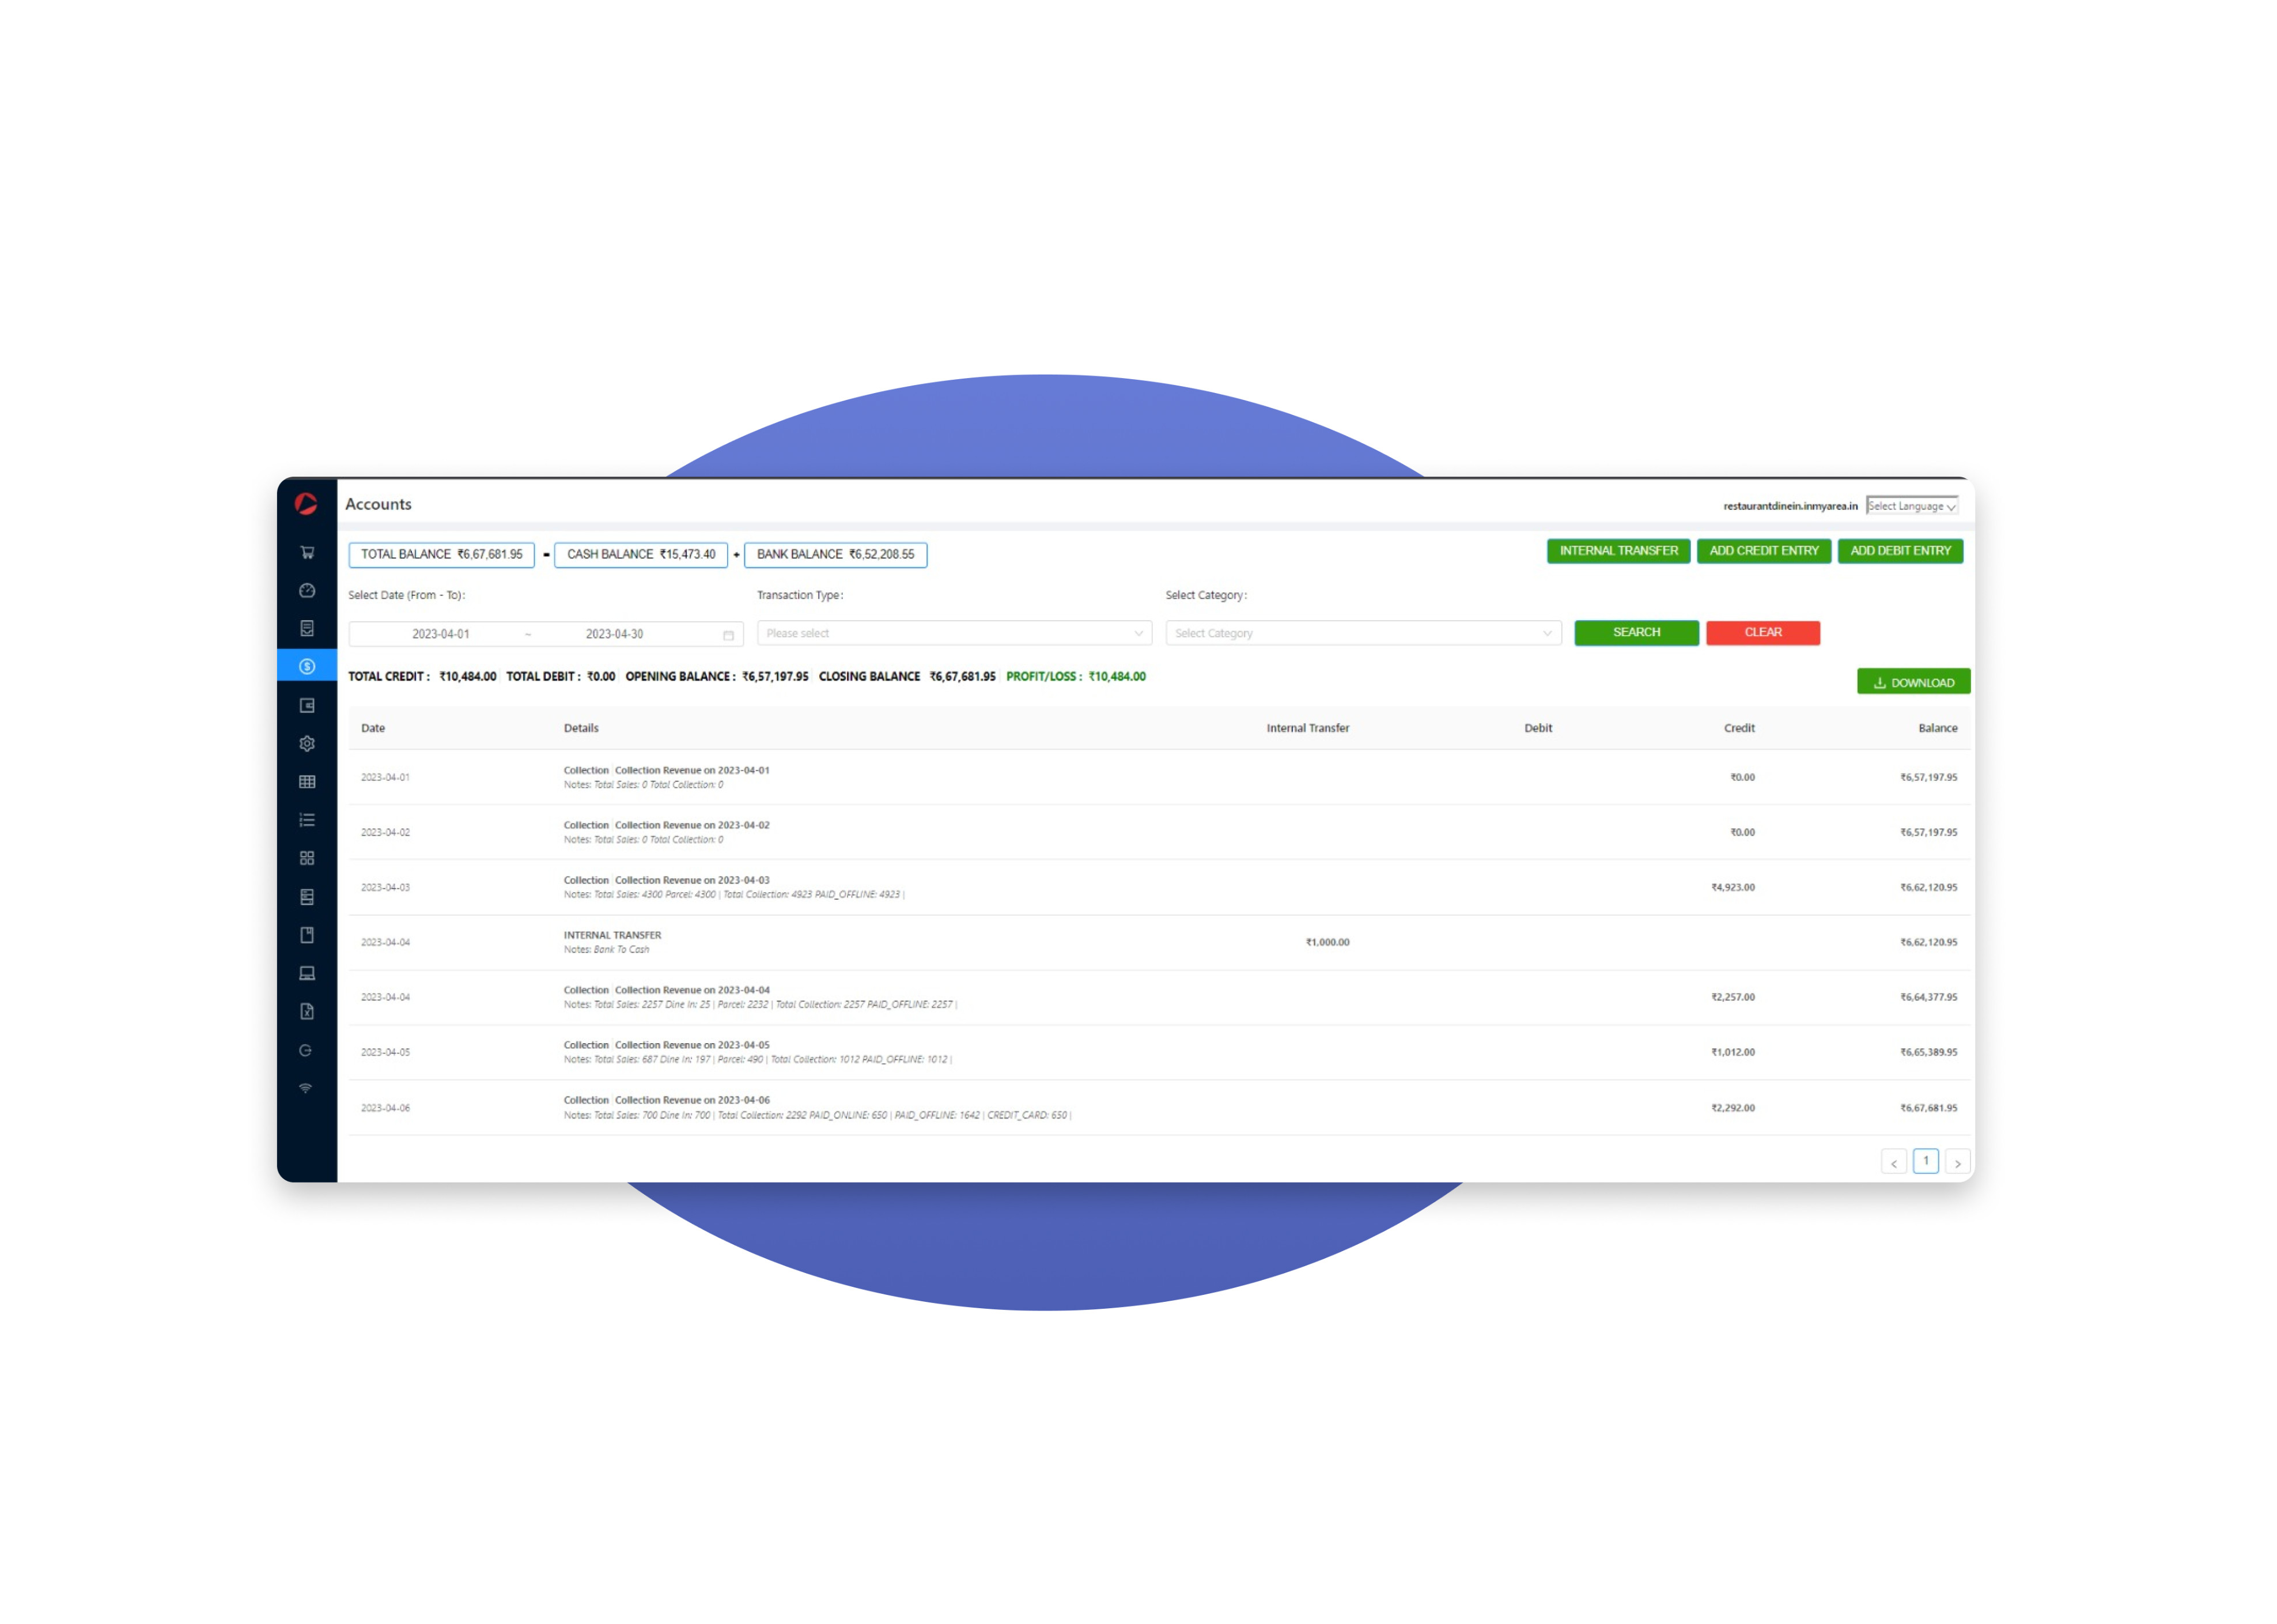This screenshot has width=2277, height=1624.
Task: Click the DOWNLOAD button
Action: [1913, 682]
